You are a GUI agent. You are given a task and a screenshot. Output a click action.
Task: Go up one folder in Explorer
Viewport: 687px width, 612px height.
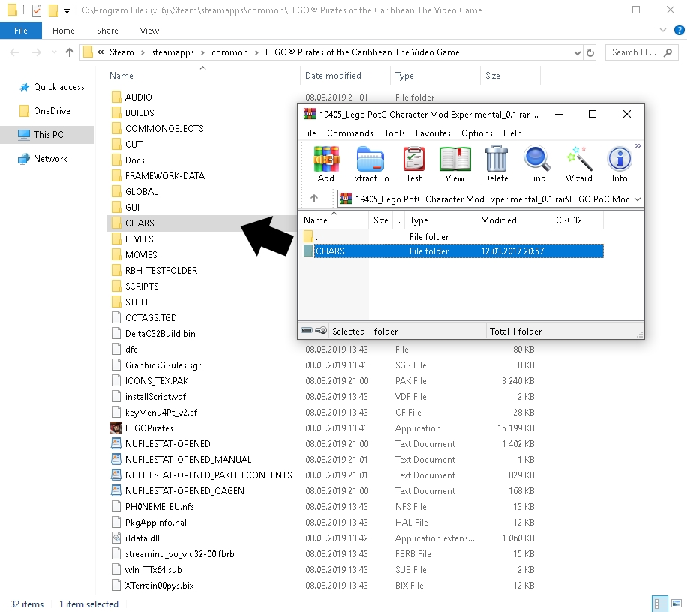[x=69, y=52]
